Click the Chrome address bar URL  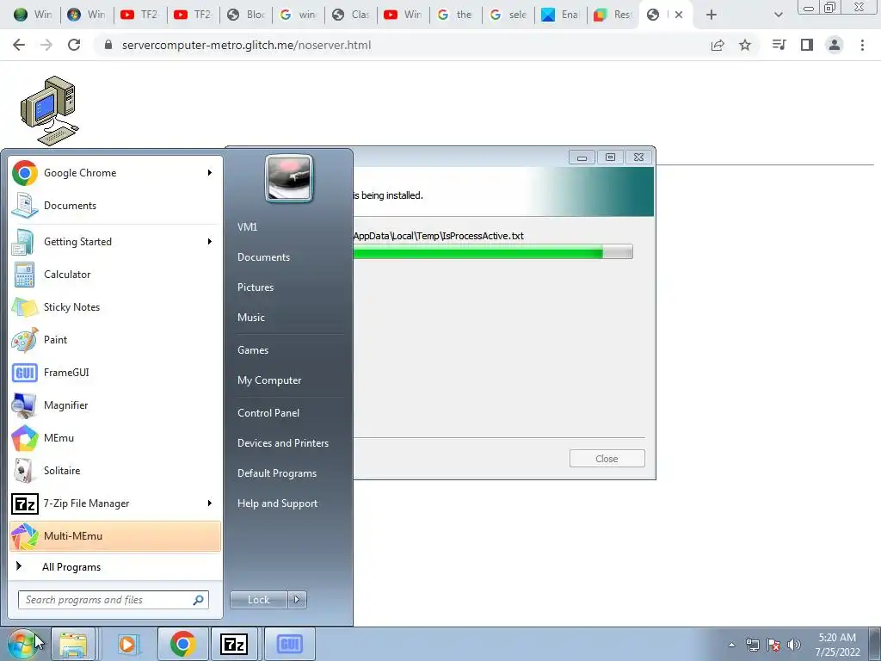click(x=246, y=45)
